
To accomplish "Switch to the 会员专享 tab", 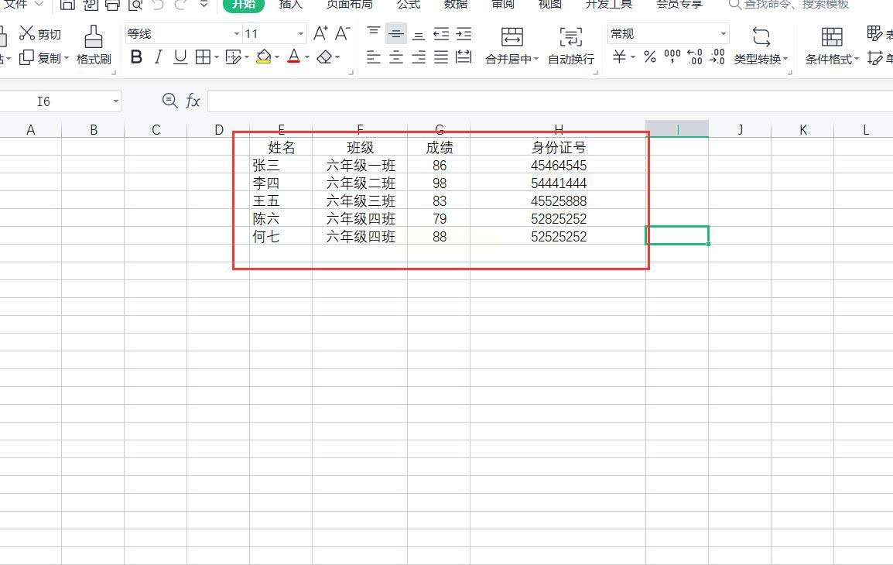I will click(679, 5).
